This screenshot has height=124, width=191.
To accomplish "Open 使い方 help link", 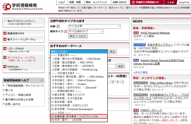I will click(9, 90).
